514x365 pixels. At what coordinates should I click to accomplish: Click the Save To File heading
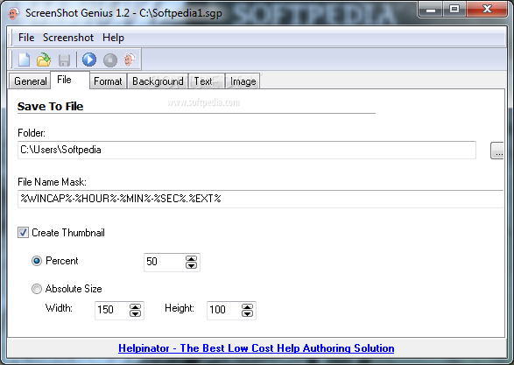pyautogui.click(x=50, y=107)
